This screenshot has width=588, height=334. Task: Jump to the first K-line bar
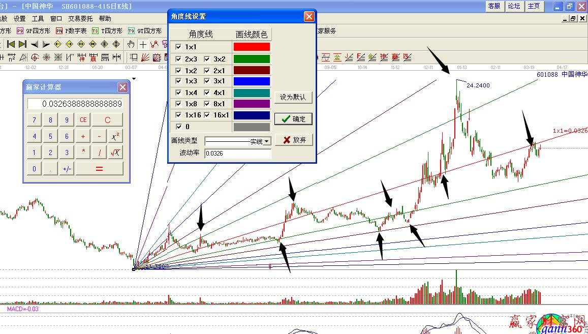point(11,44)
